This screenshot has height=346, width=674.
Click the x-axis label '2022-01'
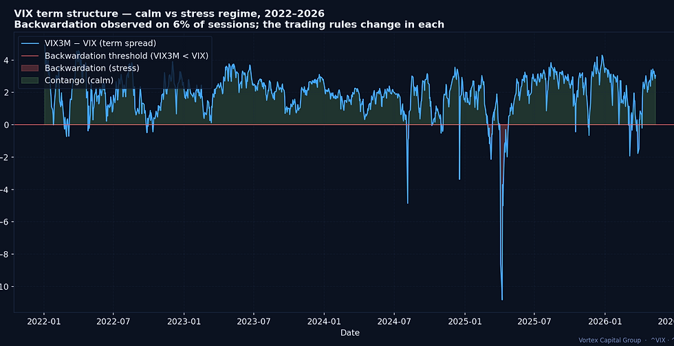[x=43, y=321]
